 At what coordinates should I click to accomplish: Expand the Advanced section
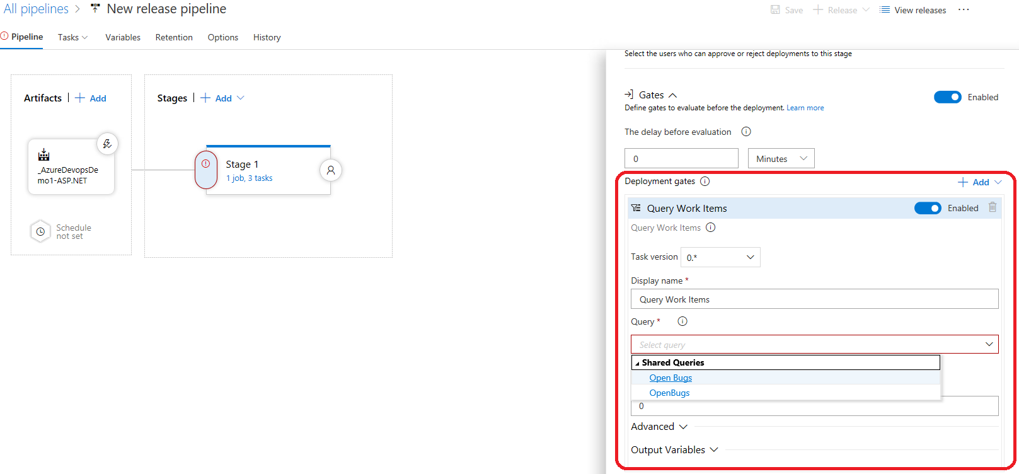[659, 427]
